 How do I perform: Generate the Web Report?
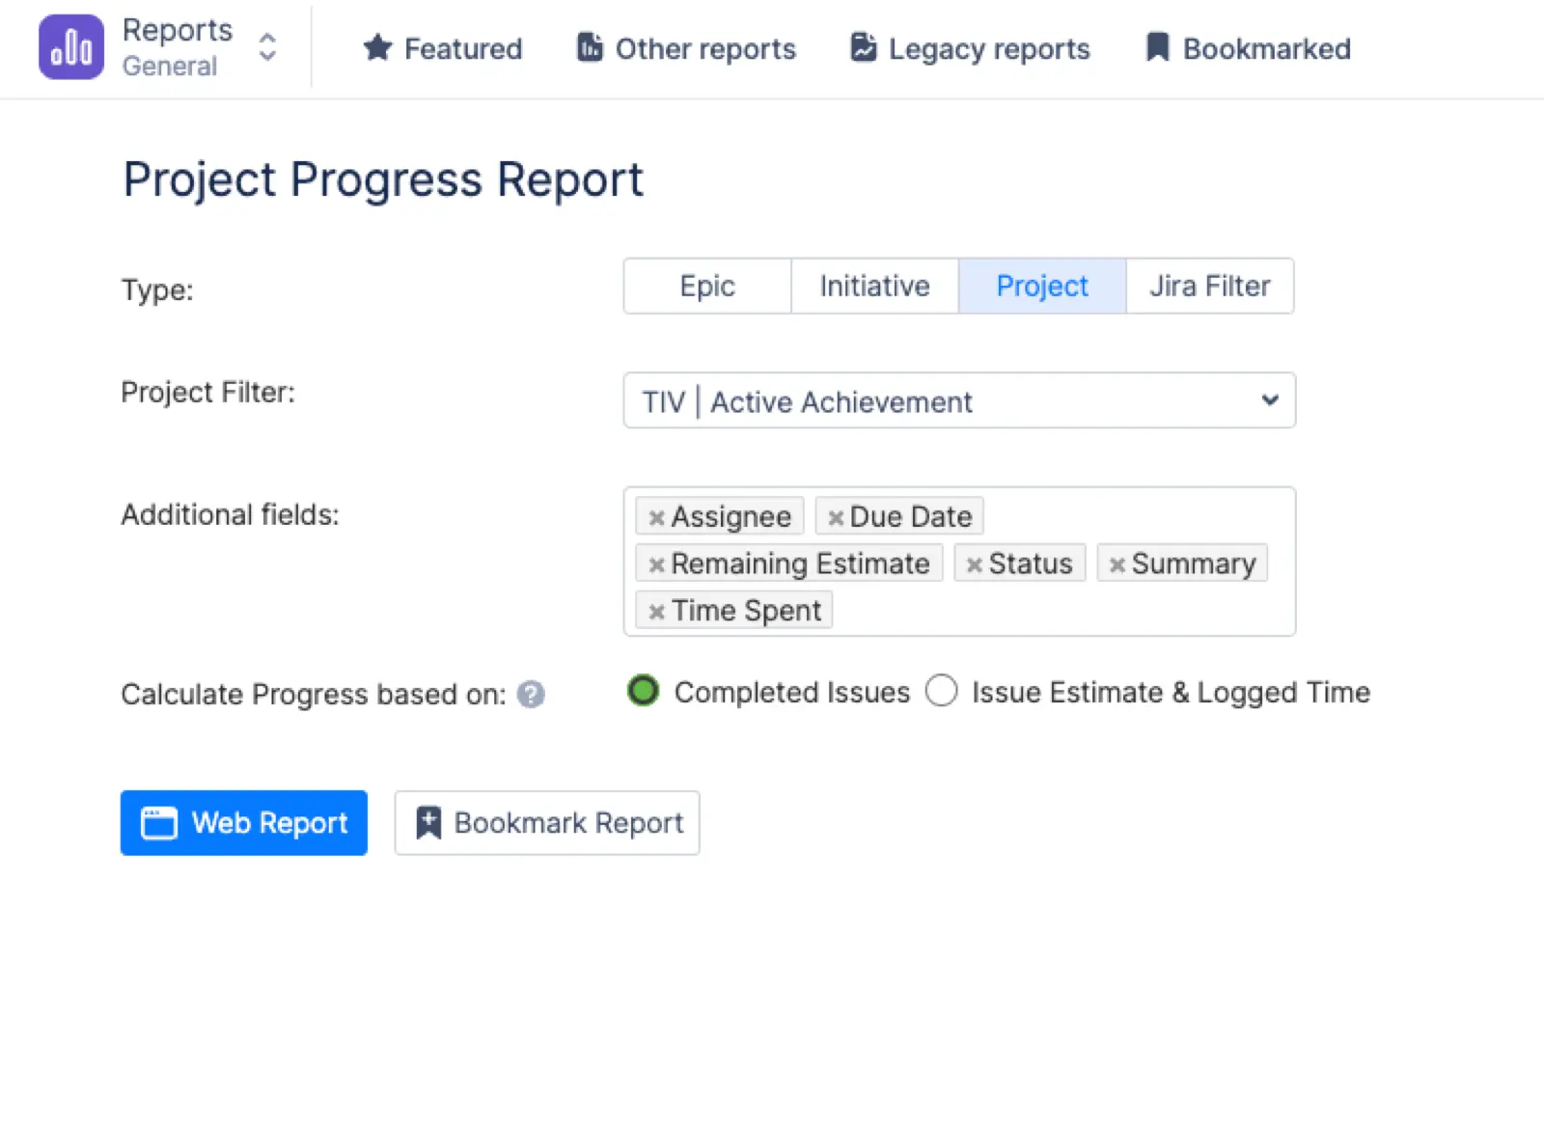(243, 822)
